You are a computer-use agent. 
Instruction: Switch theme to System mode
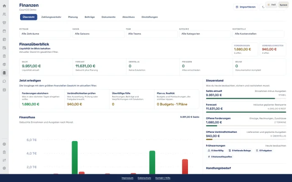point(283,5)
